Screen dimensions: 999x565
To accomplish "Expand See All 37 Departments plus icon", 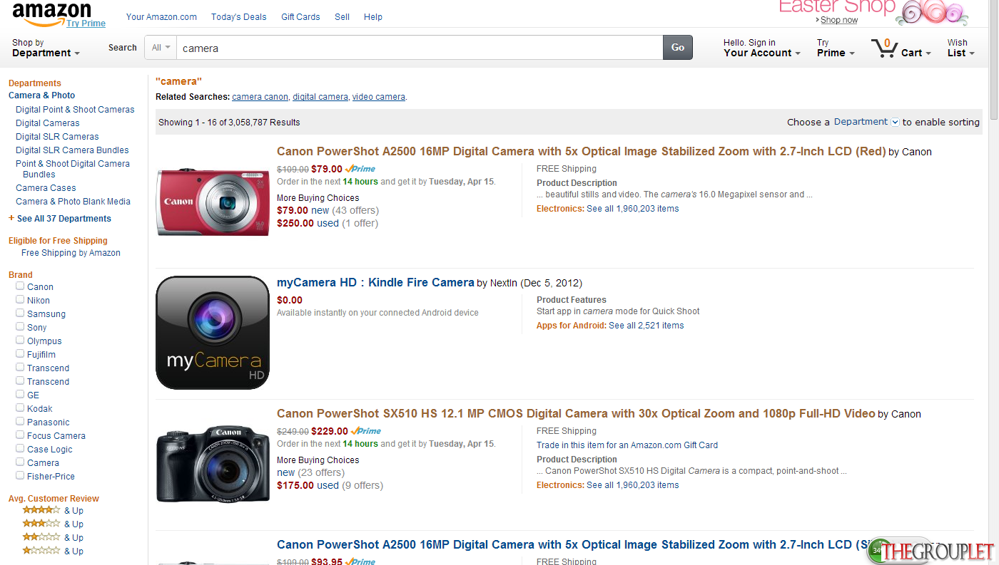I will click(x=11, y=218).
